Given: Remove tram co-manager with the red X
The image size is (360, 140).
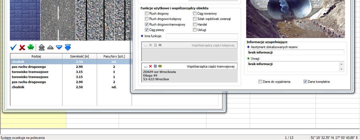Looking at the screenshot, I should pyautogui.click(x=150, y=66).
